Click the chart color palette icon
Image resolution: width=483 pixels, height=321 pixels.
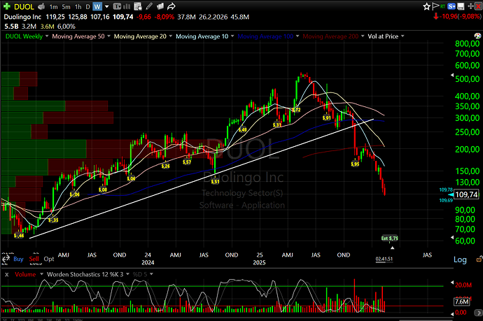(478, 36)
